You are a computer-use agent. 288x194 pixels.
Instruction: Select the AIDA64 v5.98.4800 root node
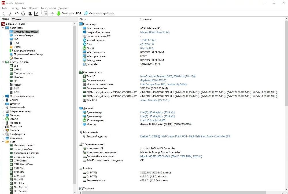[x=16, y=24]
